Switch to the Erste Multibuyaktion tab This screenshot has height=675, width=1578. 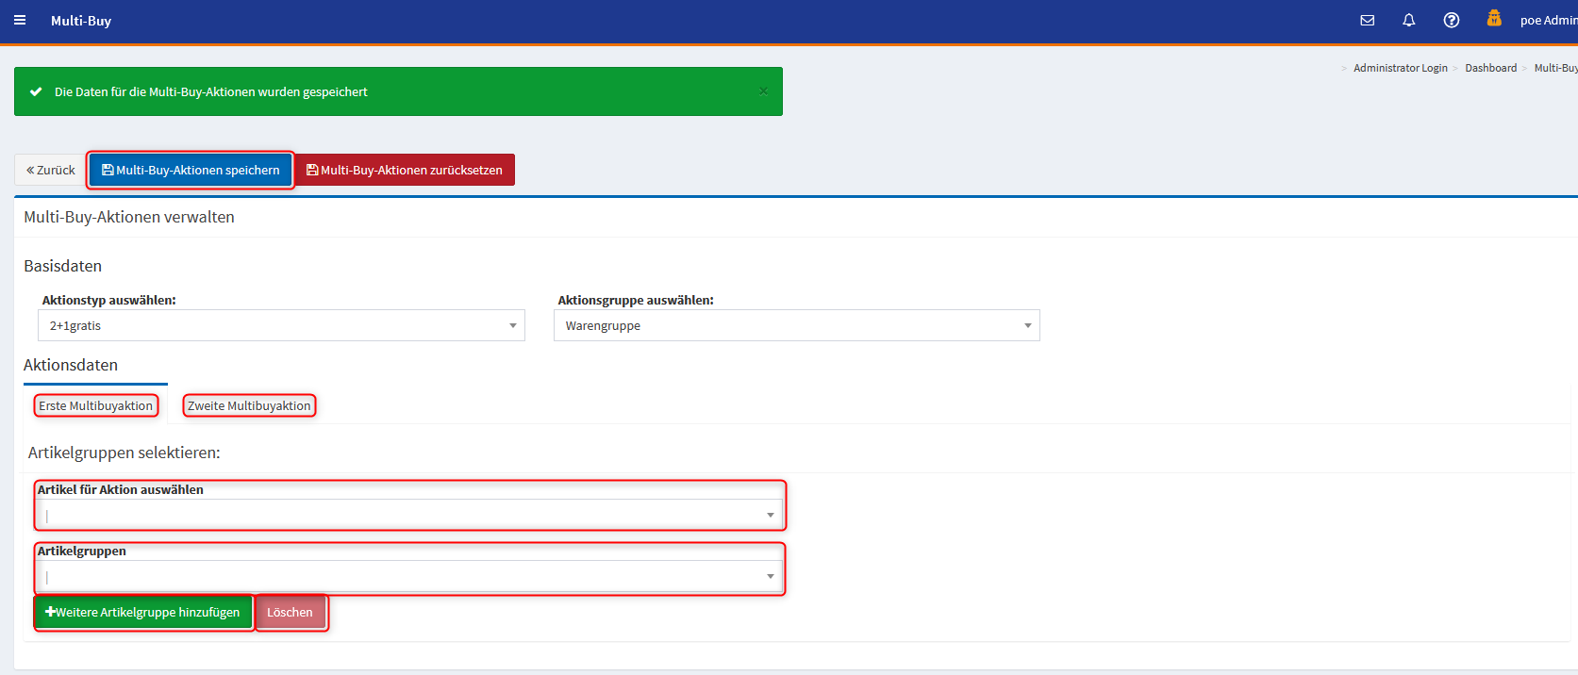click(95, 405)
